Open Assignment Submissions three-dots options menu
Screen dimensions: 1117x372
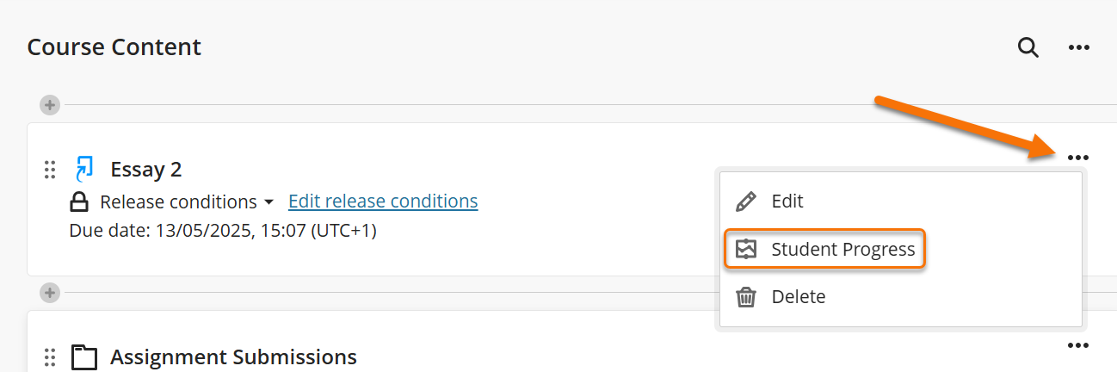(1077, 346)
